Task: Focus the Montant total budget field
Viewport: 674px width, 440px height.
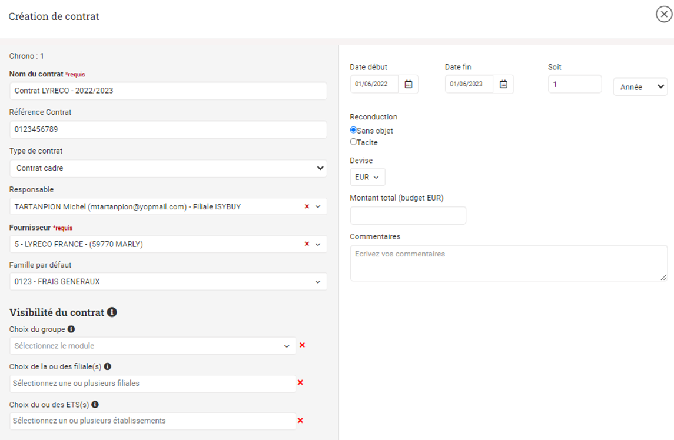Action: tap(408, 215)
